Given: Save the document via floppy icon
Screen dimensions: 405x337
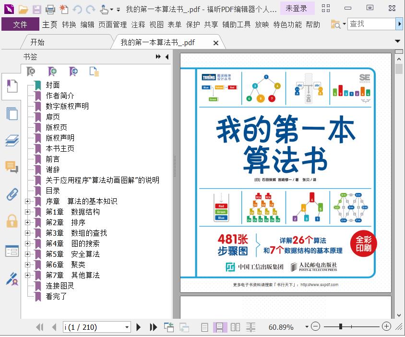Looking at the screenshot, I should point(36,10).
